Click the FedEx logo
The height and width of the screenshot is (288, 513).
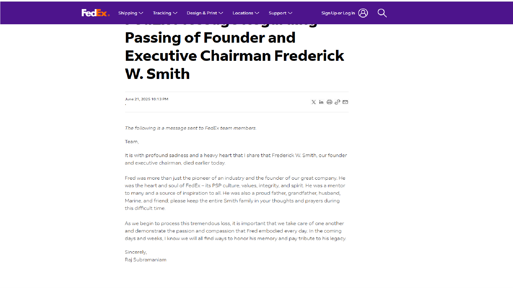(95, 13)
